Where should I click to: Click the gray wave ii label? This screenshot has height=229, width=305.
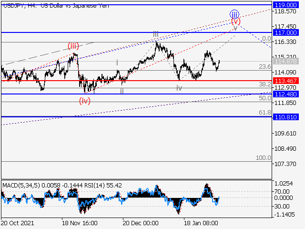pyautogui.click(x=122, y=91)
